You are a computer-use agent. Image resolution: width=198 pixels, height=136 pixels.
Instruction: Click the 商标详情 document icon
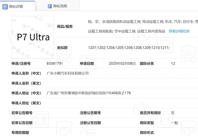[x=5, y=6]
